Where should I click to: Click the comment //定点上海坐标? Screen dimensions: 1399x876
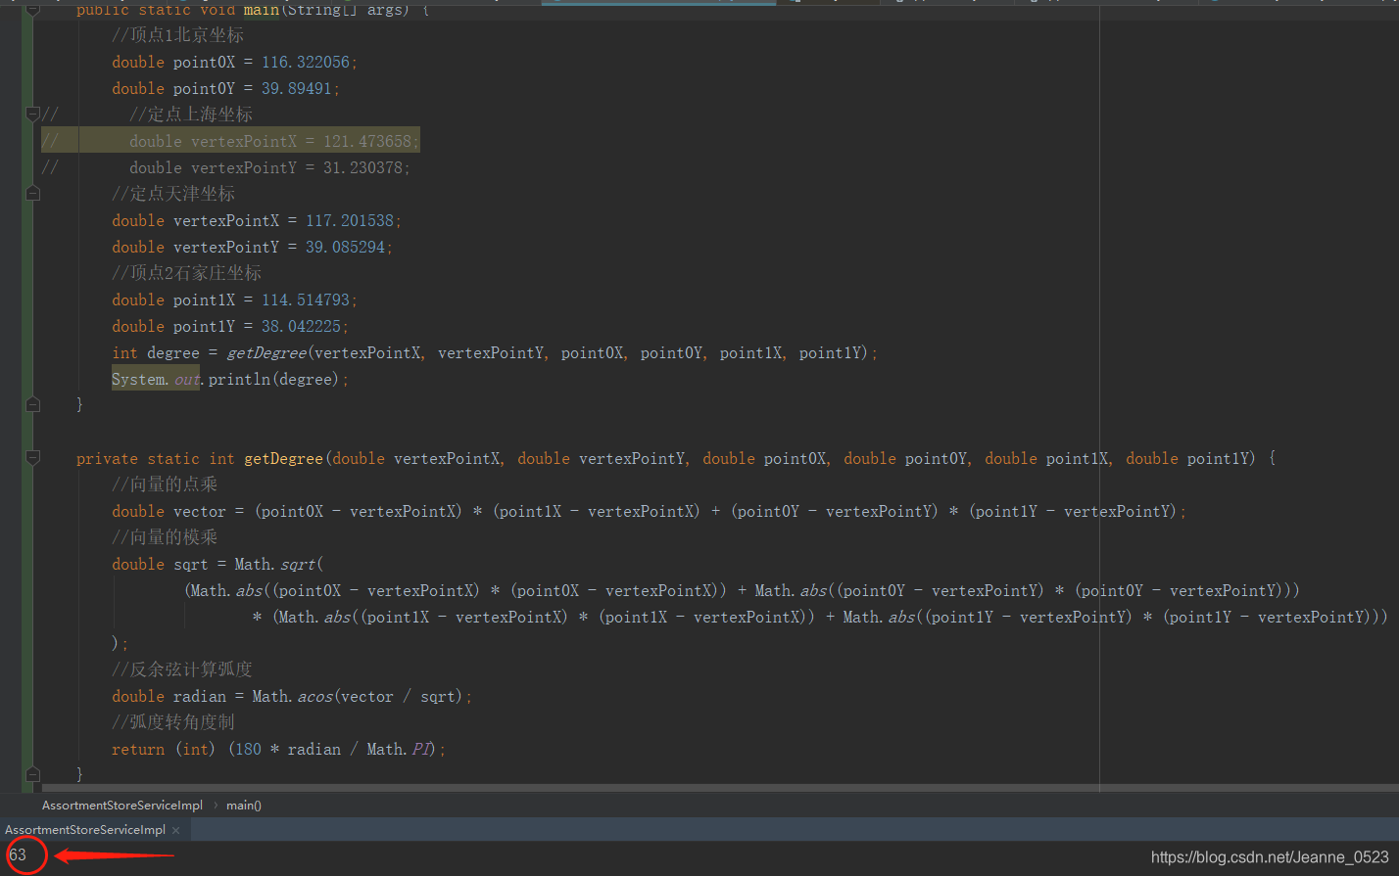pyautogui.click(x=191, y=115)
